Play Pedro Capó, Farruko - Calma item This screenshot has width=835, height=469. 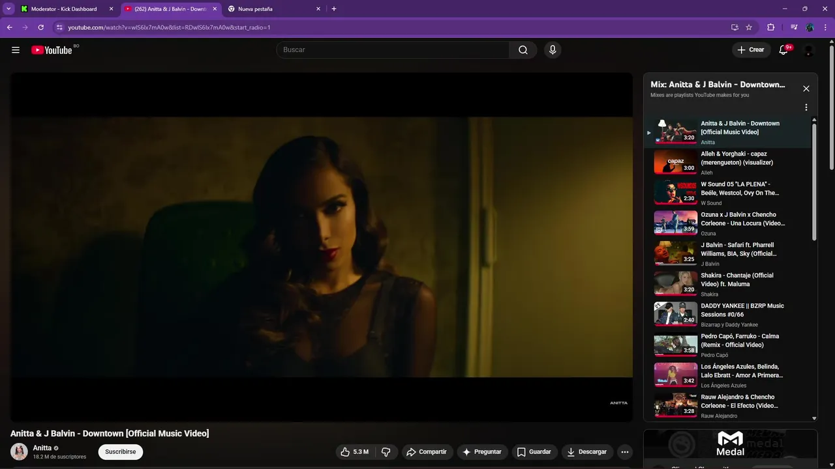point(727,345)
